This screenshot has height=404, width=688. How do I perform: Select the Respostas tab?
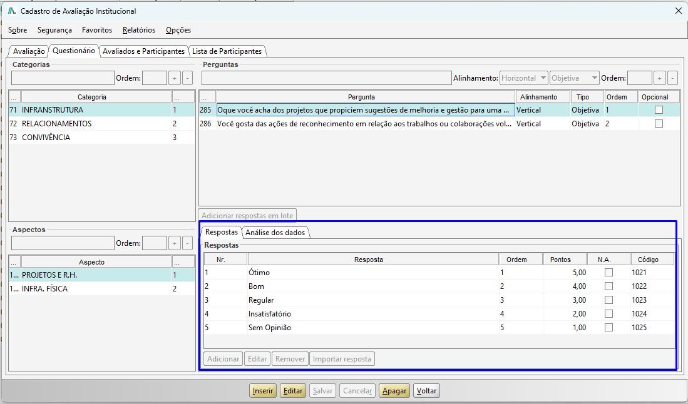coord(222,232)
